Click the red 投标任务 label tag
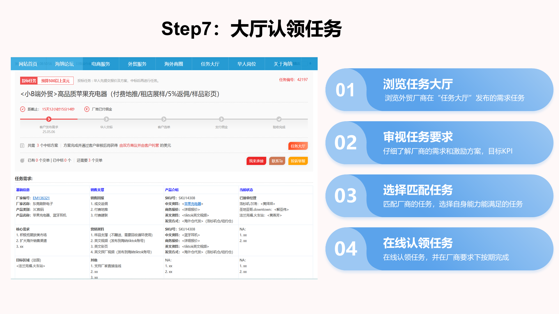The height and width of the screenshot is (314, 559). pyautogui.click(x=29, y=81)
